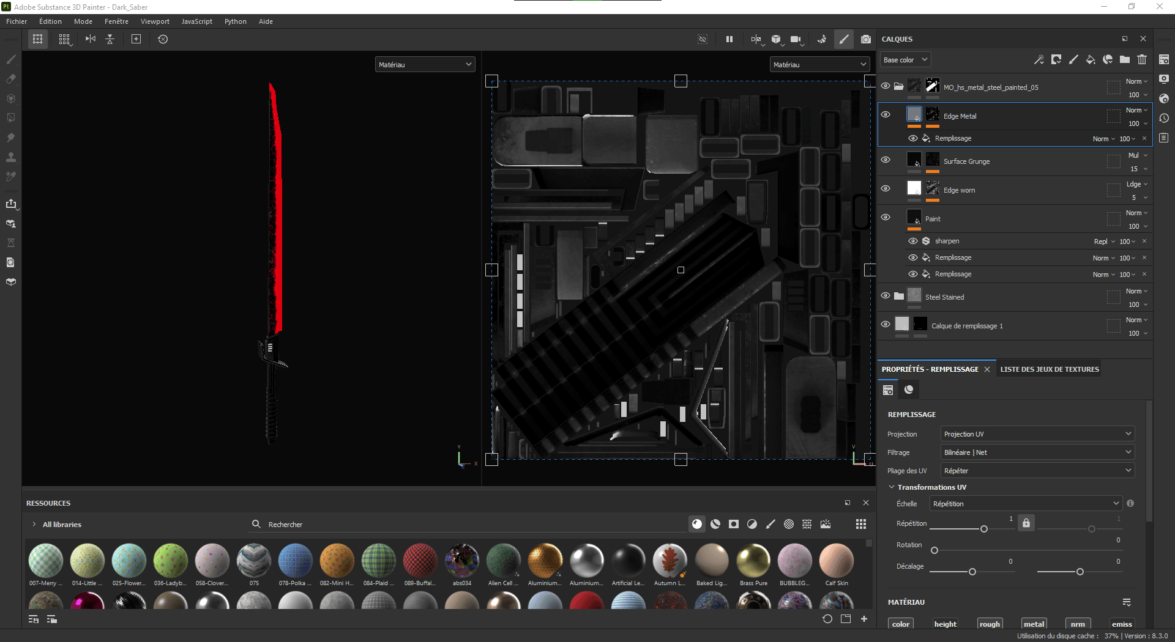The width and height of the screenshot is (1175, 642).
Task: Select the Smudge tool
Action: (x=11, y=138)
